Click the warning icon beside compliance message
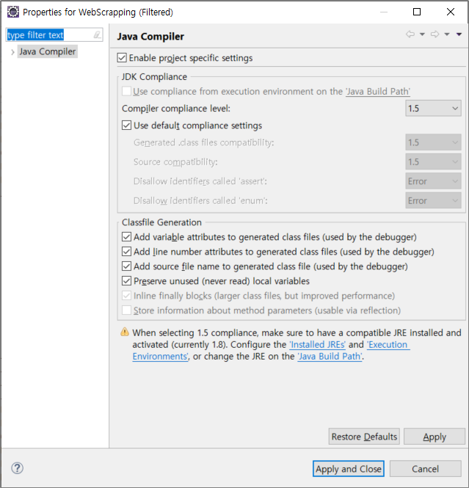This screenshot has width=469, height=488. pyautogui.click(x=125, y=332)
